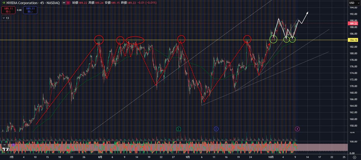The image size is (361, 160).
Task: Click the earnings 'E' marker on the chart
Action: [178, 129]
